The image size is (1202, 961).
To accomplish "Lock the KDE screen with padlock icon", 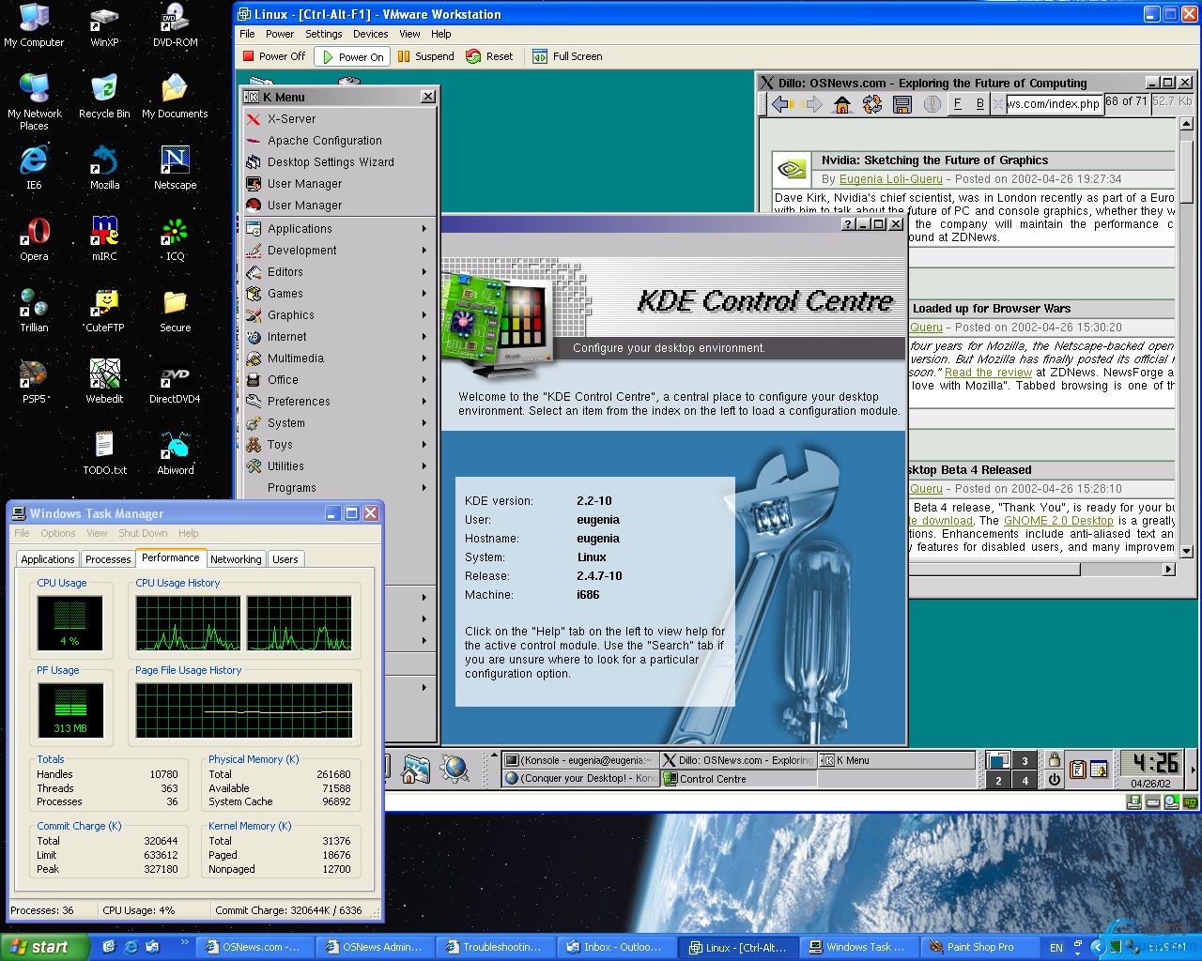I will coord(1055,760).
